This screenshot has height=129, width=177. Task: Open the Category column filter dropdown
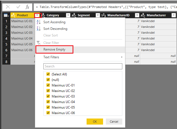tap(68, 15)
